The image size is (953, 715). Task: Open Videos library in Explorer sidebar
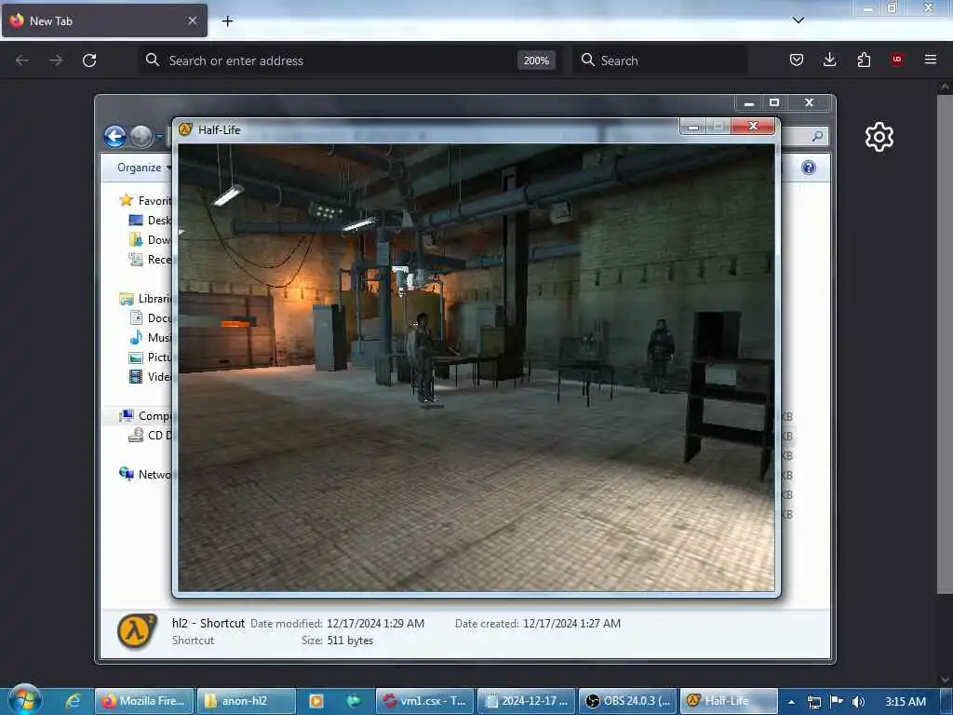[x=151, y=376]
